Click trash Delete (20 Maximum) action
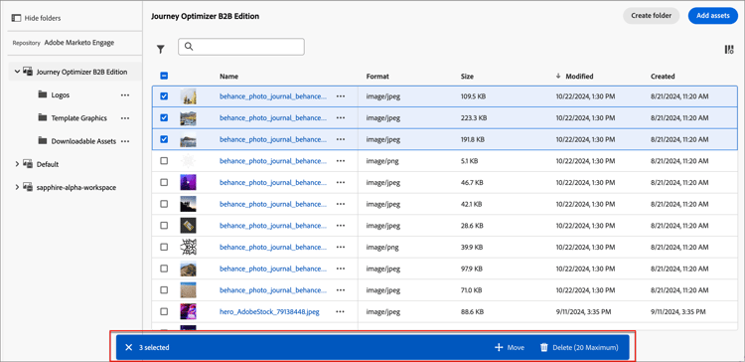Screen dimensions: 745x362 (579, 348)
